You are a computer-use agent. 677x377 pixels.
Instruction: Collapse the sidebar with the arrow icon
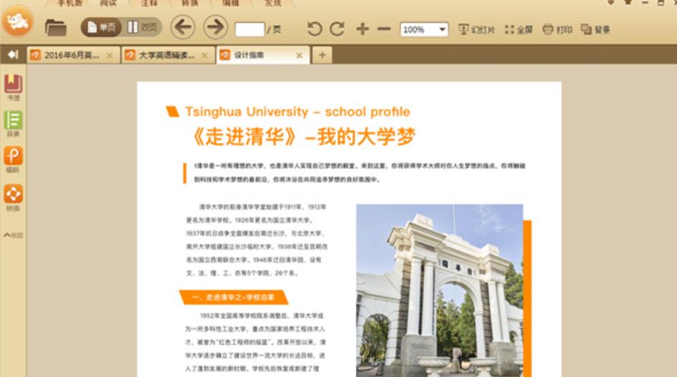pos(13,55)
